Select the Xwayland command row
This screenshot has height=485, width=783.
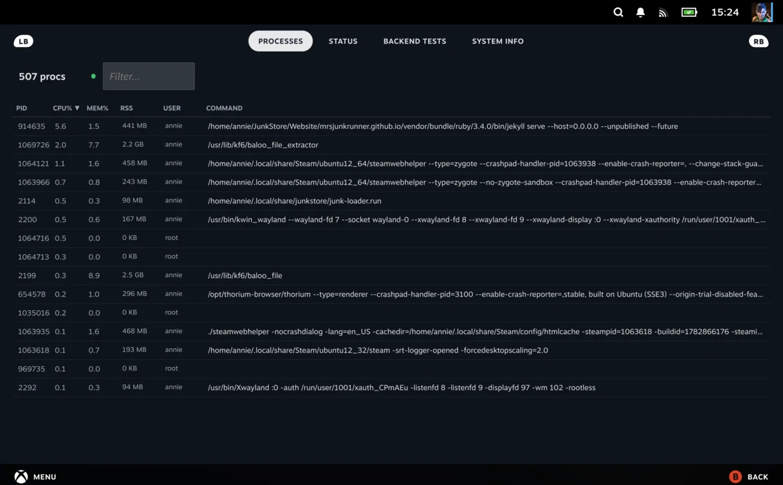pyautogui.click(x=391, y=387)
